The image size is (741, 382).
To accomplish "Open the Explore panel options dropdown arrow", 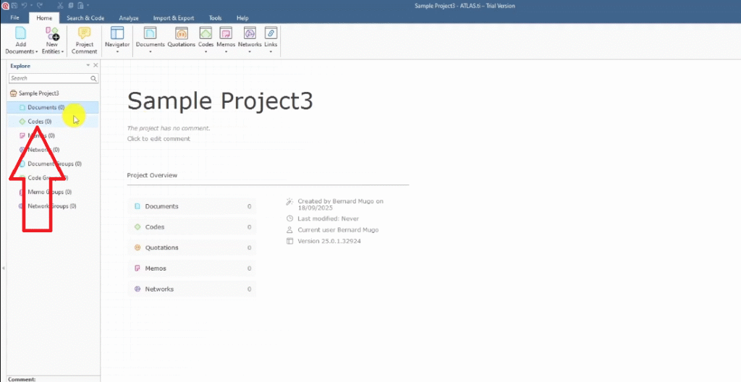I will tap(88, 66).
